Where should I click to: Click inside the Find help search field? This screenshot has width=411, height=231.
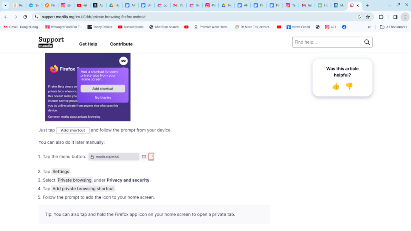coord(325,42)
